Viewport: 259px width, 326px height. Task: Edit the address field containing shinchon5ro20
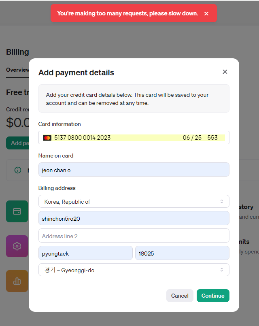tap(134, 218)
